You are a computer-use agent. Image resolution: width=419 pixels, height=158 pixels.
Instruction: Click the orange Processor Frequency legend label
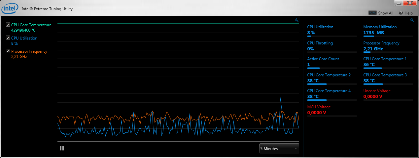point(29,51)
